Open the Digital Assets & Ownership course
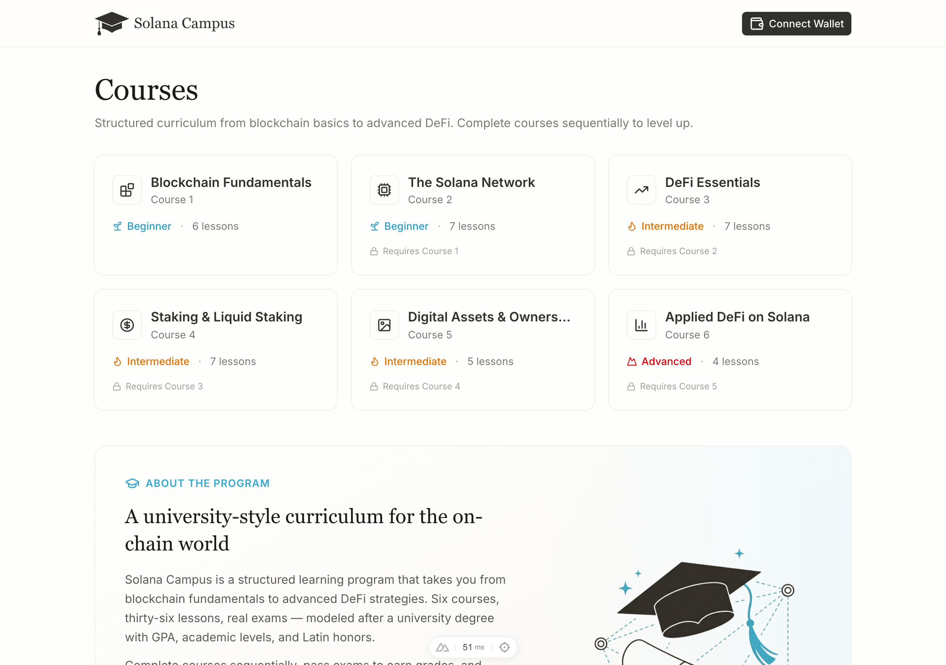 [473, 350]
